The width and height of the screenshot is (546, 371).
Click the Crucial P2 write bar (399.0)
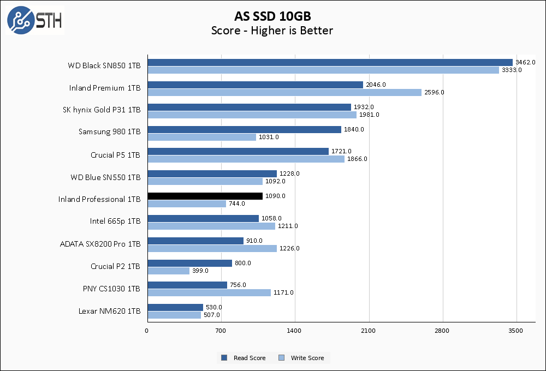(169, 271)
